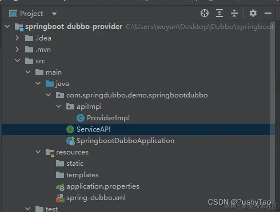Image resolution: width=280 pixels, height=212 pixels.
Task: Select the static folder label
Action: click(x=75, y=164)
